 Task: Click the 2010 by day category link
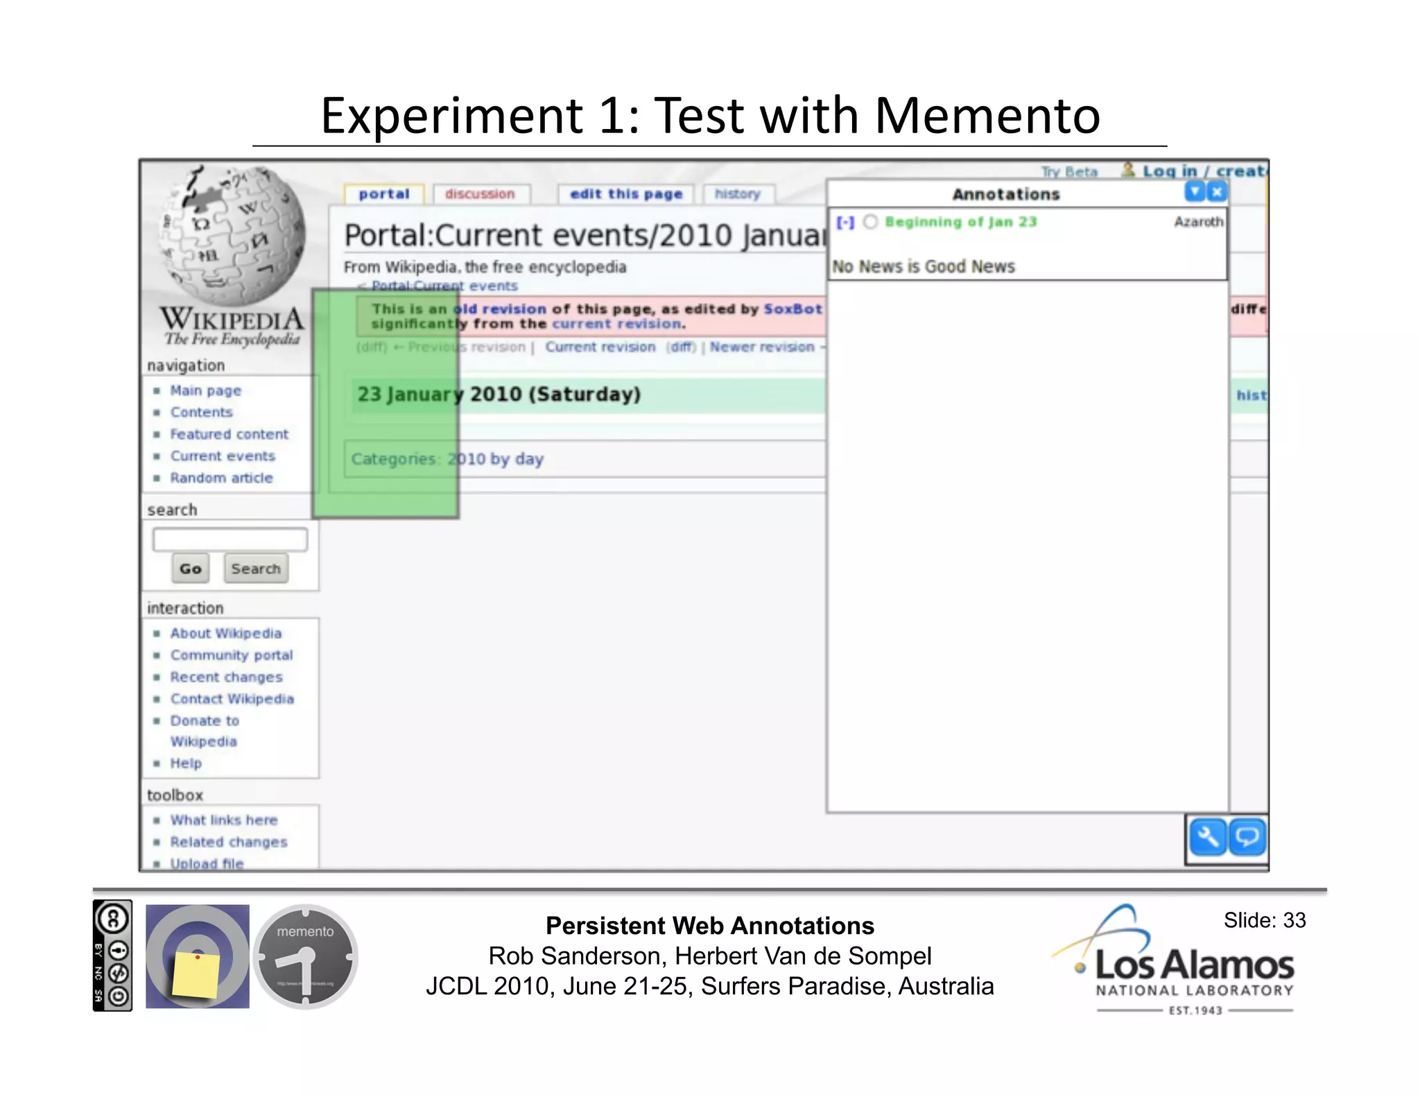tap(495, 459)
